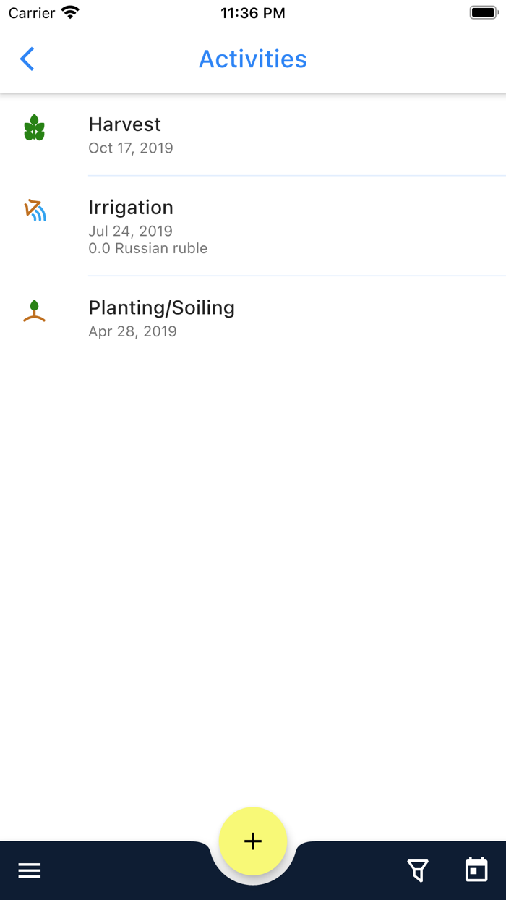Tap the Oct 17, 2019 date
Screen dimensions: 506x900
click(131, 148)
